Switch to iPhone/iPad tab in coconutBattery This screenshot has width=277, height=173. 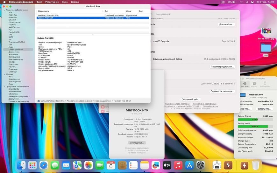265,84
